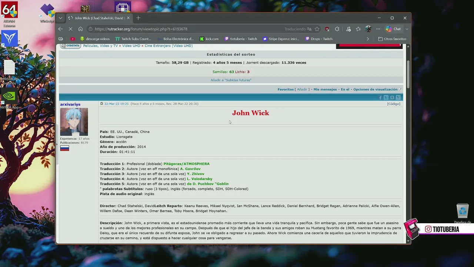Viewport: 474px width, 267px height.
Task: Share the post on Facebook
Action: coord(380,98)
